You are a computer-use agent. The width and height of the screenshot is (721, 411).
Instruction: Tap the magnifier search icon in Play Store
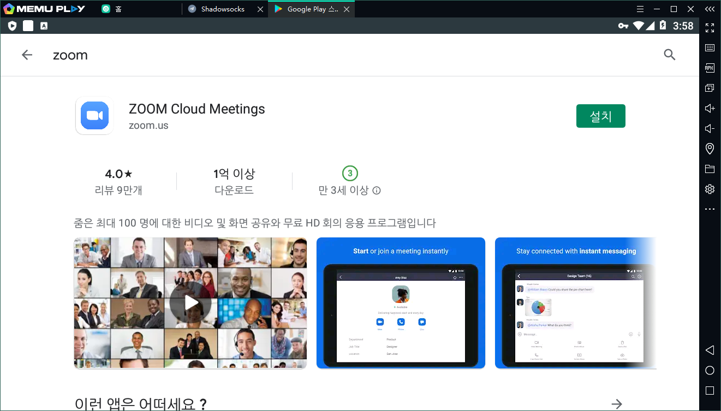tap(669, 55)
